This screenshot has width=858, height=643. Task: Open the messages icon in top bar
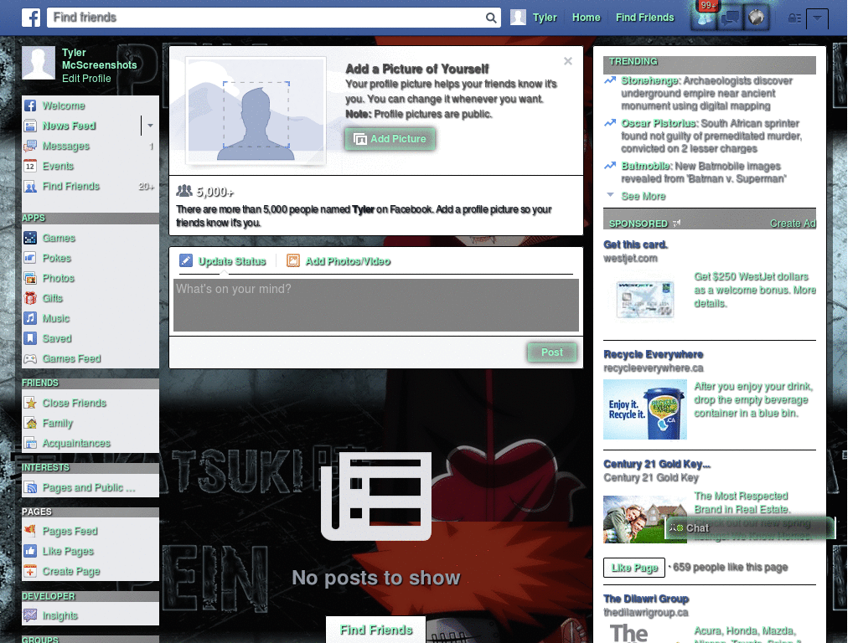(x=731, y=18)
